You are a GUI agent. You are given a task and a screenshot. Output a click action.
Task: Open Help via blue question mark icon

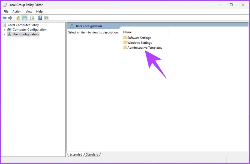point(40,18)
